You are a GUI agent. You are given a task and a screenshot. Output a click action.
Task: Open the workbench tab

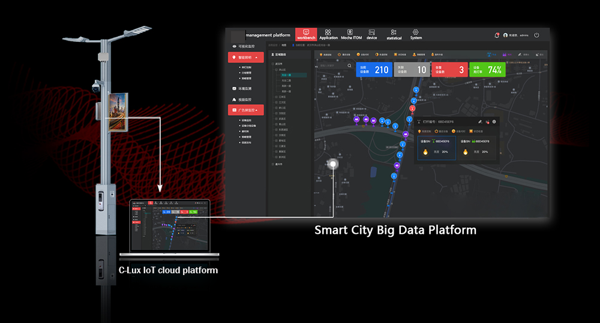pos(305,35)
